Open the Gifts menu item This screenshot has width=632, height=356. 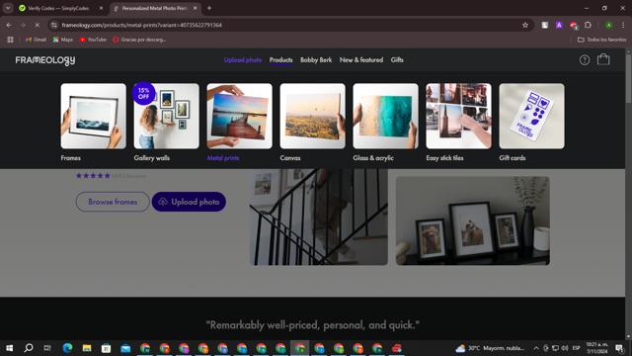click(397, 59)
